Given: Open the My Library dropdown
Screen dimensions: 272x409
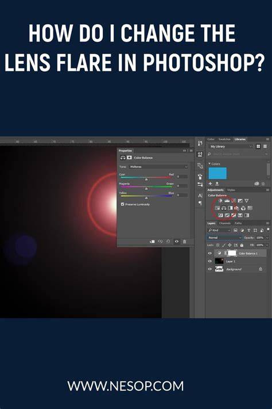Looking at the screenshot, I should click(x=231, y=147).
